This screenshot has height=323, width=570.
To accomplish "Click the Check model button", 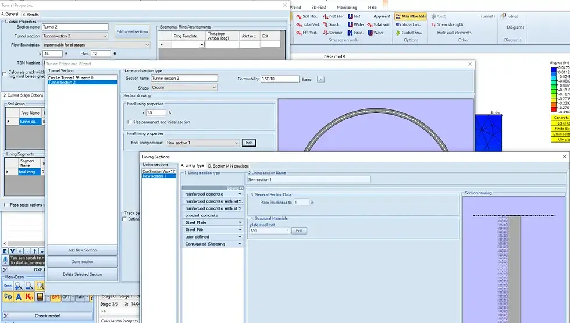I will coord(47,315).
